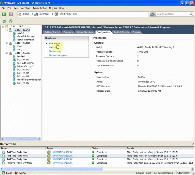Click inventory tree horizontal scrollbar left arrow
The image size is (195, 175).
coord(3,139)
